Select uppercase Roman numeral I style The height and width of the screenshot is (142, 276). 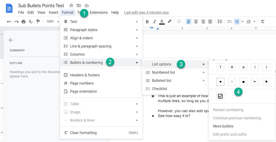click(x=255, y=67)
